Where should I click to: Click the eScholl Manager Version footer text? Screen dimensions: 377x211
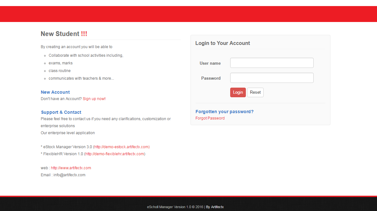[169, 207]
